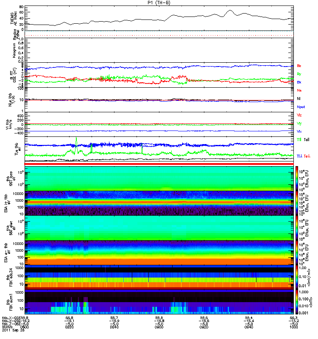The image size is (318, 339).
Task: Click the "THEMIS AE Index" axis label
Action: (14, 18)
